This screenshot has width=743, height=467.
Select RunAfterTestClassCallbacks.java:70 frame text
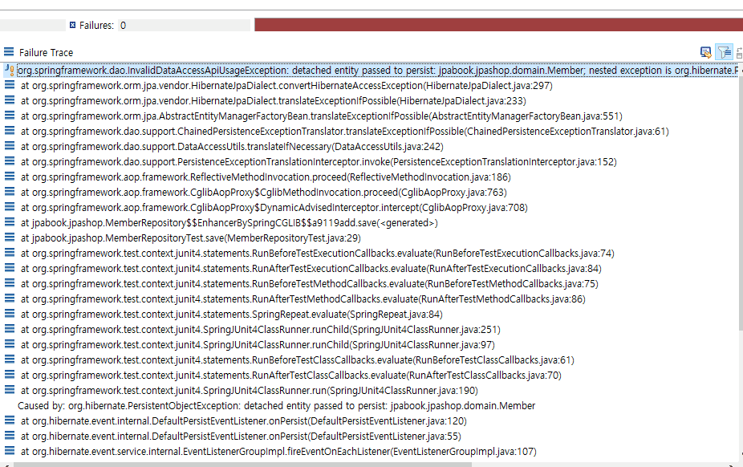point(291,375)
